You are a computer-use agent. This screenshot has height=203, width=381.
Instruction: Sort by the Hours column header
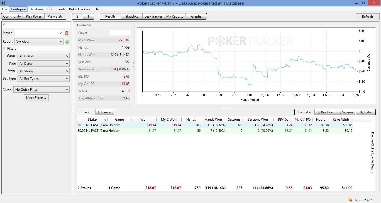(x=321, y=120)
